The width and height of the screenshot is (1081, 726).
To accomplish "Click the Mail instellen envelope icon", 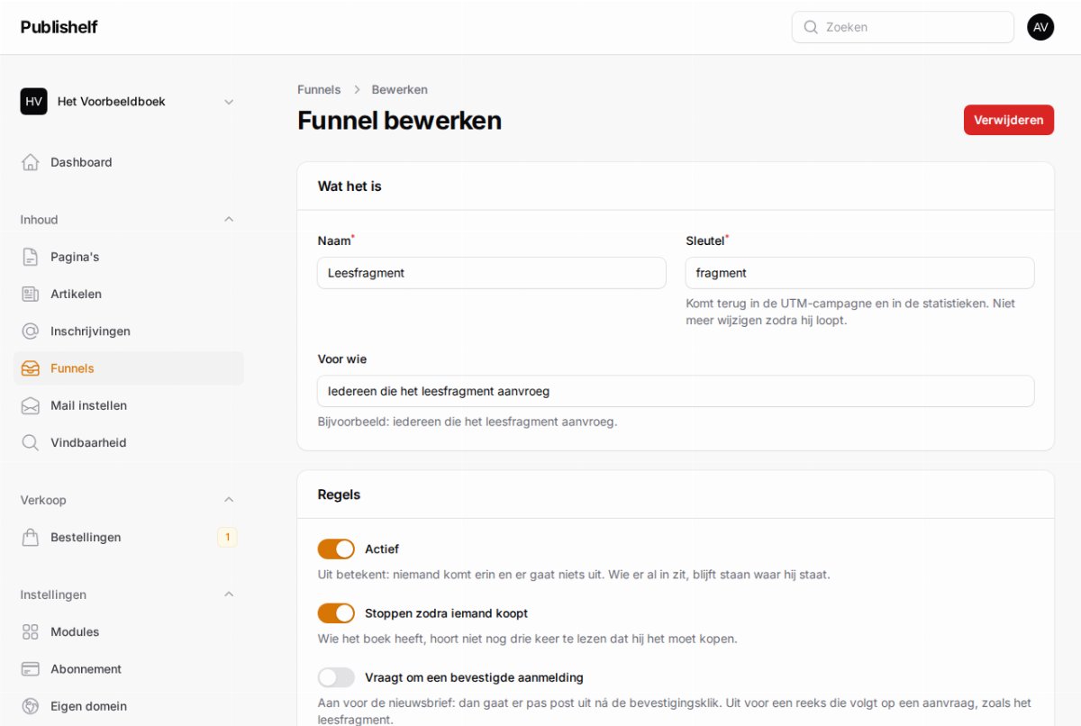I will pos(31,405).
